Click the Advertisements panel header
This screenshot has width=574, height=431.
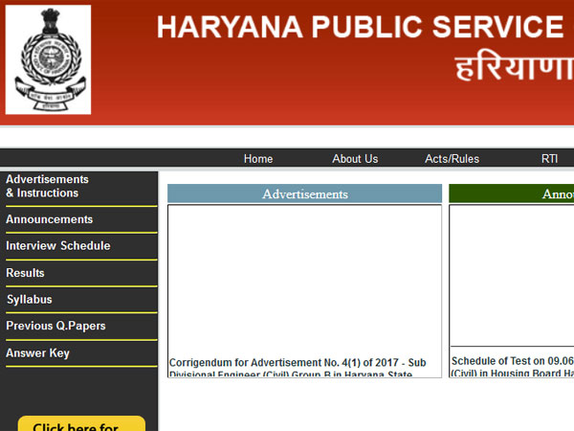(304, 194)
